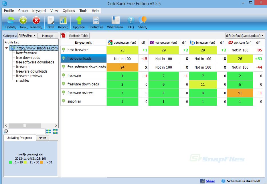Click the green 1 - 10 legend swatch
This screenshot has height=184, width=267.
click(11, 162)
